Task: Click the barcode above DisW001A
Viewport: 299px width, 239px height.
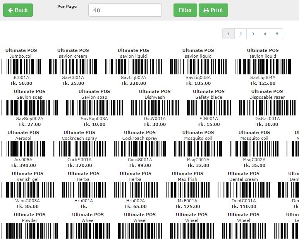Action: (155, 108)
